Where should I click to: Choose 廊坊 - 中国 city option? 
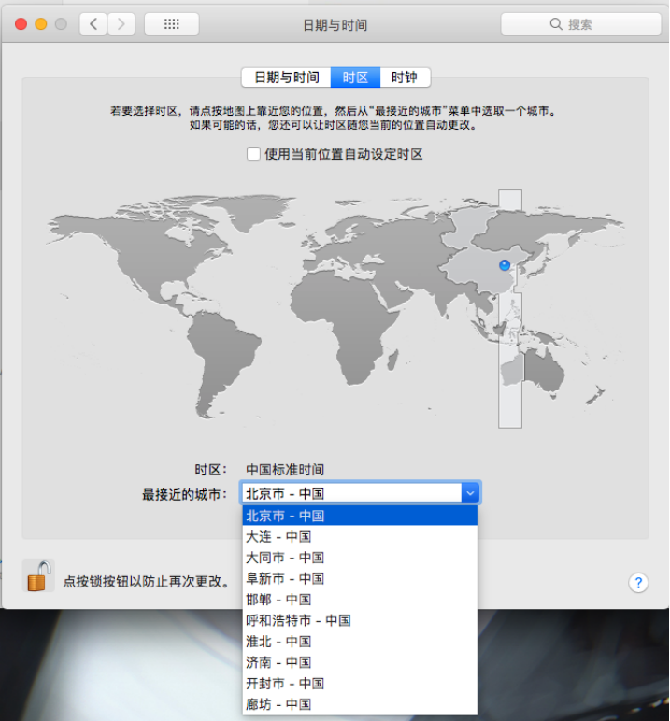pyautogui.click(x=360, y=704)
